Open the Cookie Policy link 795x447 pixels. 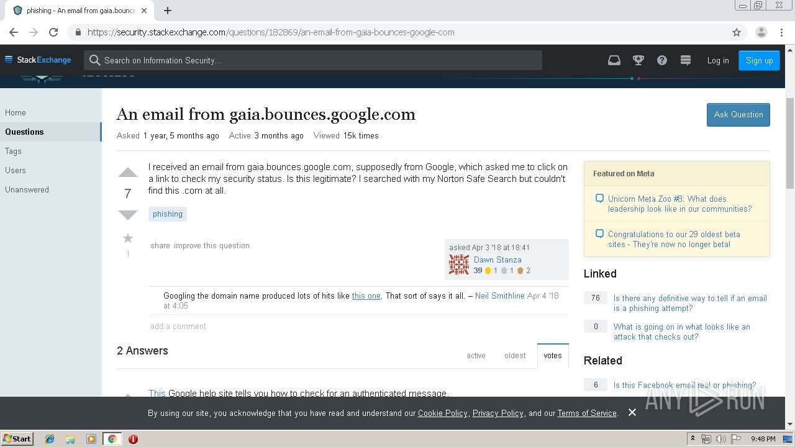pyautogui.click(x=443, y=413)
